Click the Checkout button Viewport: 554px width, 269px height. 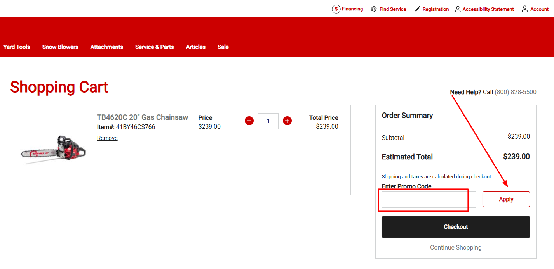455,227
